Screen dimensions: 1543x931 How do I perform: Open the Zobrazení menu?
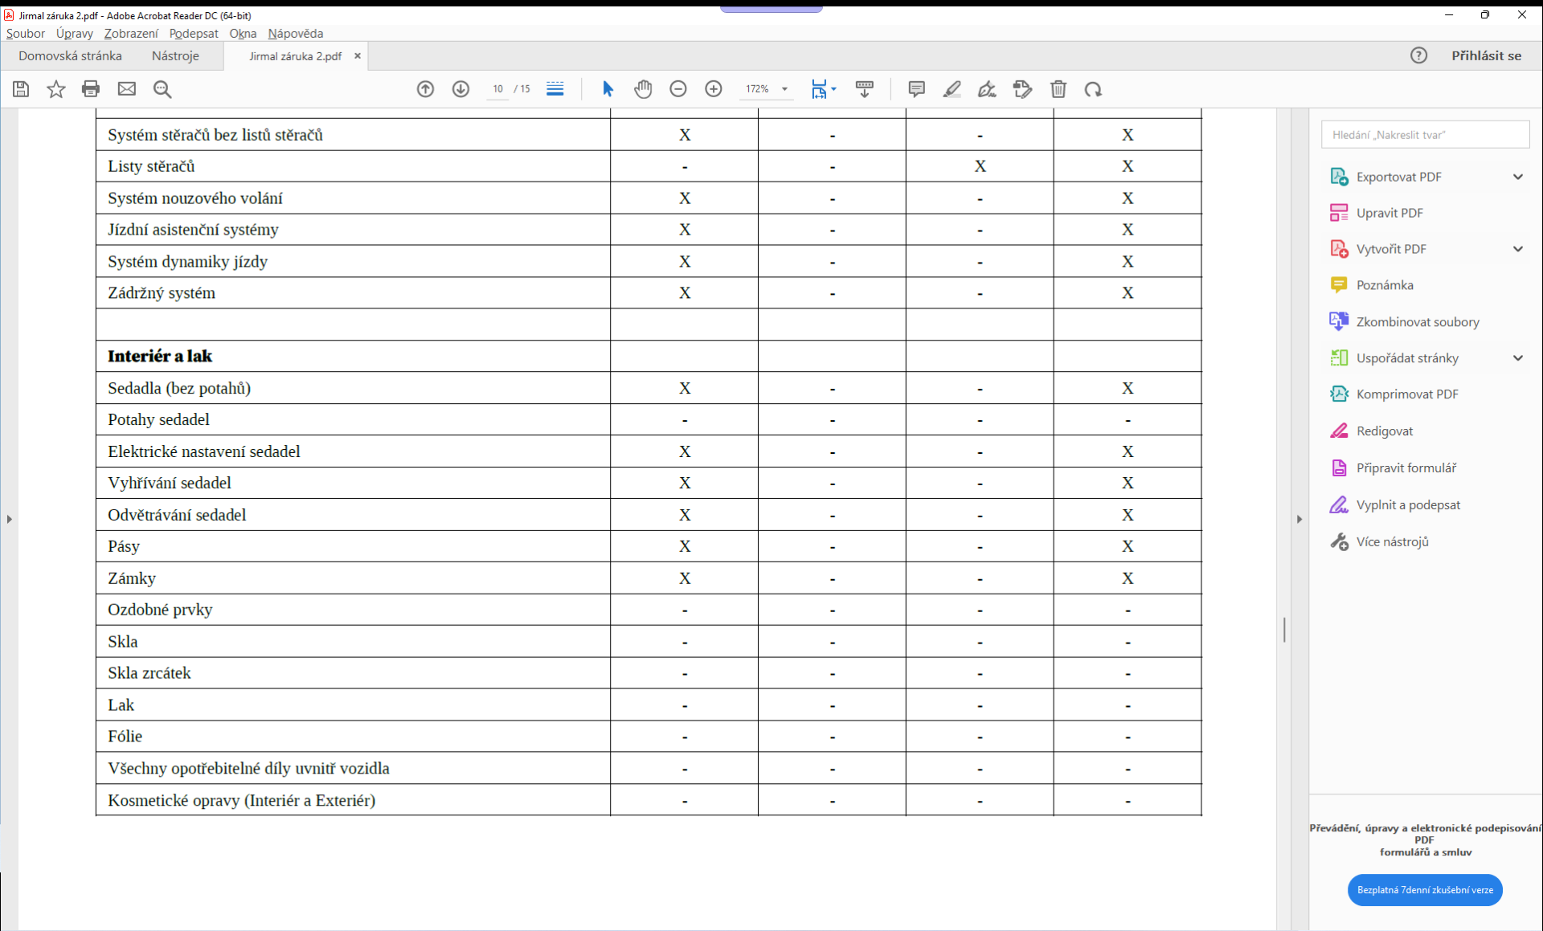click(x=131, y=33)
